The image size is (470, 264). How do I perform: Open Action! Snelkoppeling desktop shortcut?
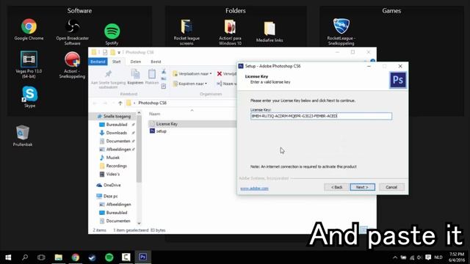coord(72,65)
